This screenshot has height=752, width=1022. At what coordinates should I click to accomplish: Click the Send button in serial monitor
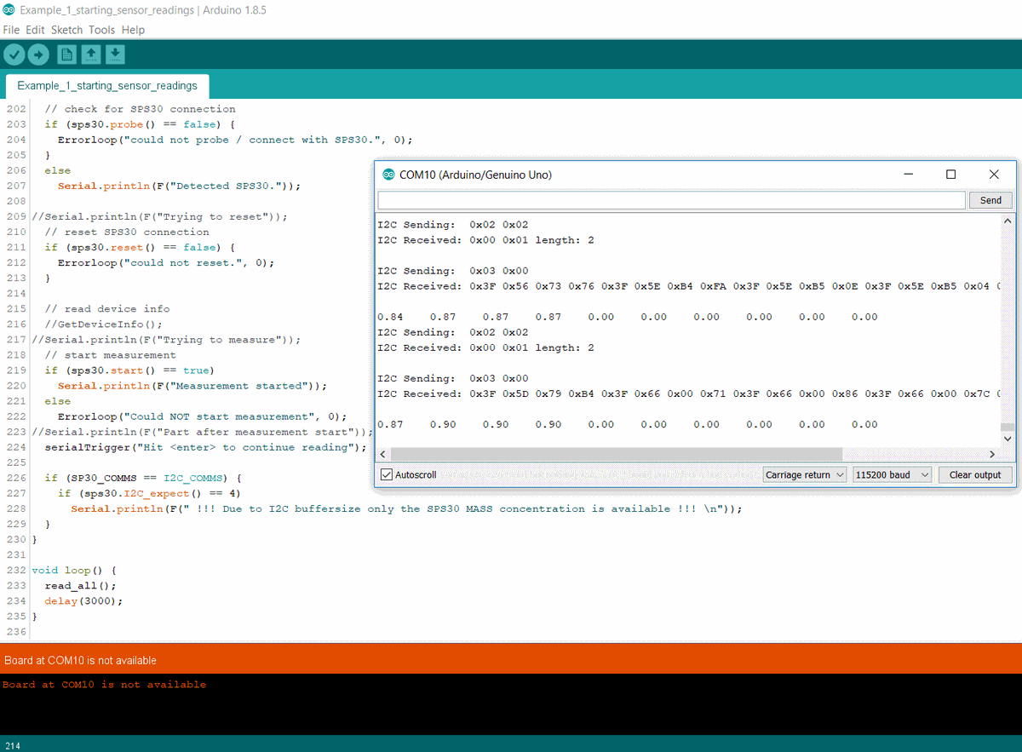click(990, 200)
